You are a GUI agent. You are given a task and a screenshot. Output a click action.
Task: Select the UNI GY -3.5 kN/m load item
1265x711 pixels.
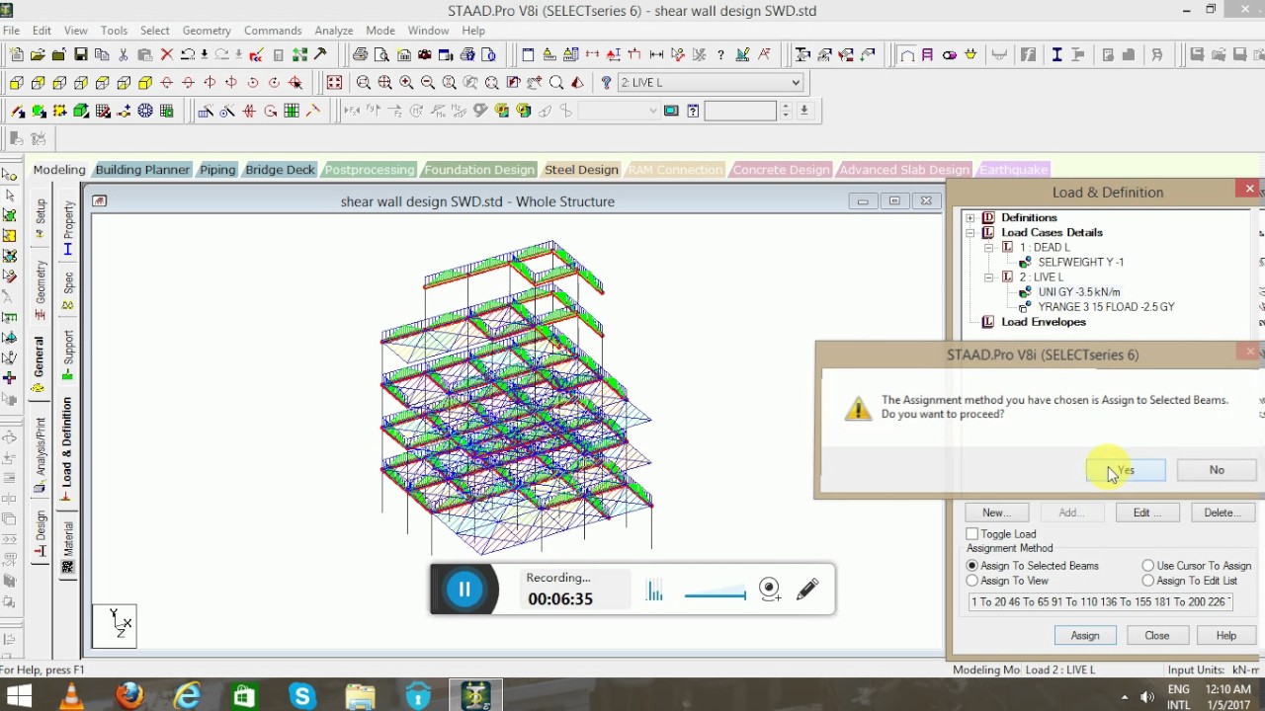tap(1078, 292)
